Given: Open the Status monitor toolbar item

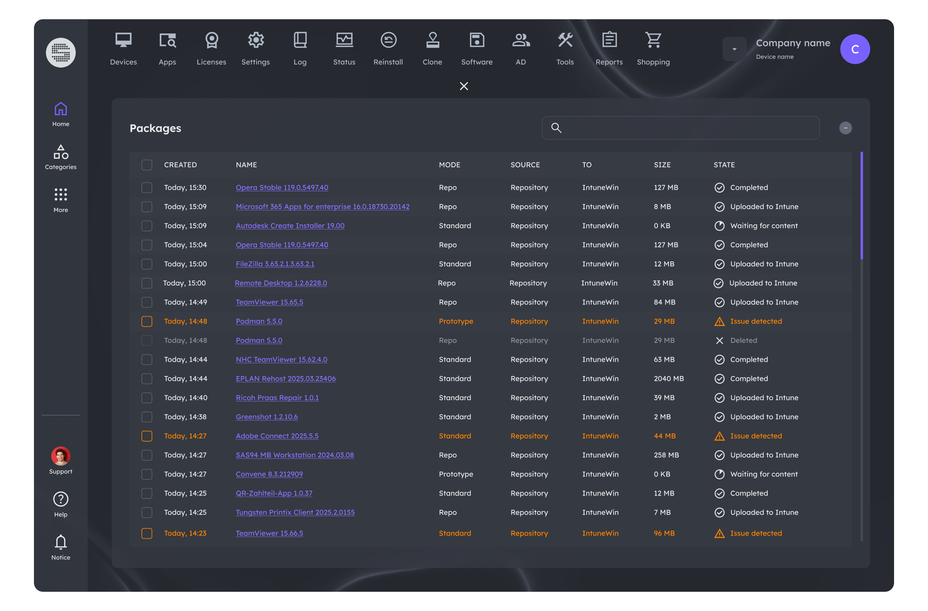Looking at the screenshot, I should [344, 49].
